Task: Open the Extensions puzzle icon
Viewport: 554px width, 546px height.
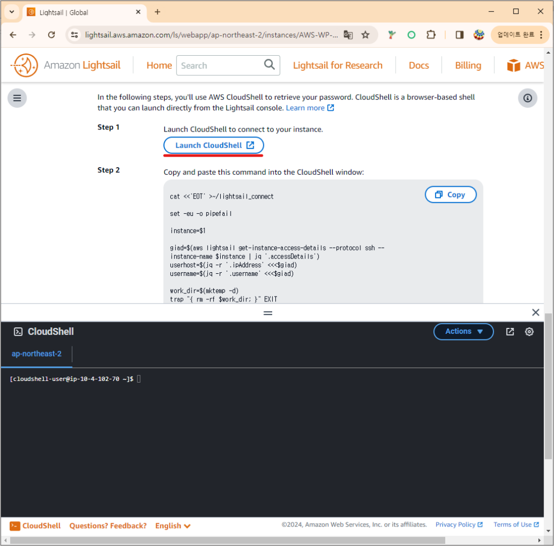Action: [x=431, y=35]
